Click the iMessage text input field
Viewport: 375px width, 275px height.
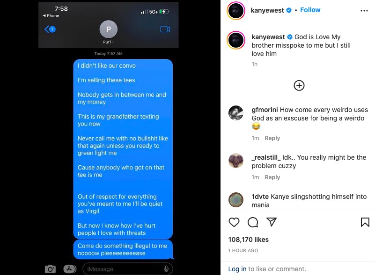pos(127,269)
